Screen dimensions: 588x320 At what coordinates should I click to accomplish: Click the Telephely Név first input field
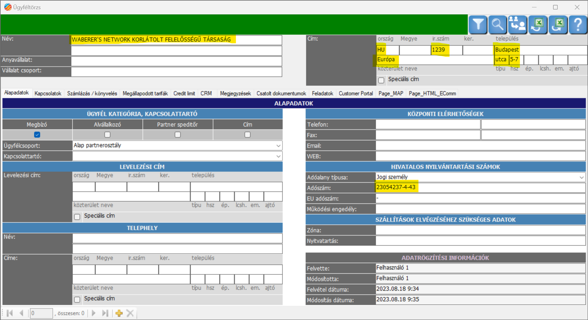(x=177, y=238)
